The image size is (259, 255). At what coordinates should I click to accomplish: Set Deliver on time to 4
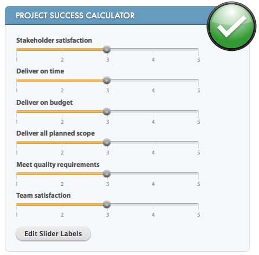click(x=153, y=80)
